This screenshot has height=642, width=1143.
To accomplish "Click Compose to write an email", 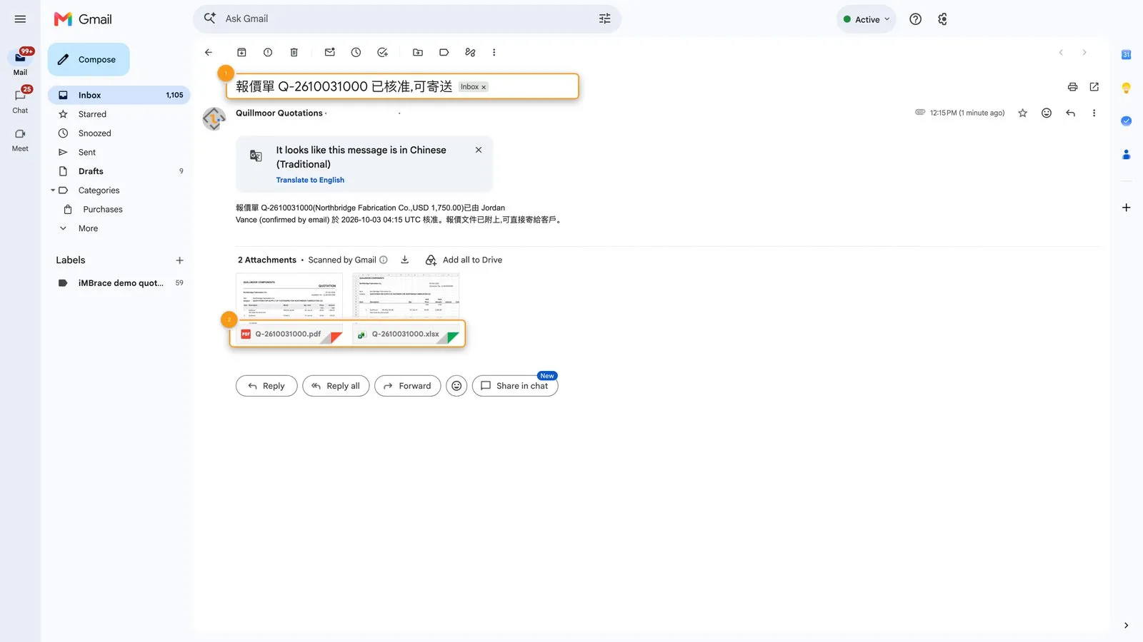I will [x=89, y=59].
